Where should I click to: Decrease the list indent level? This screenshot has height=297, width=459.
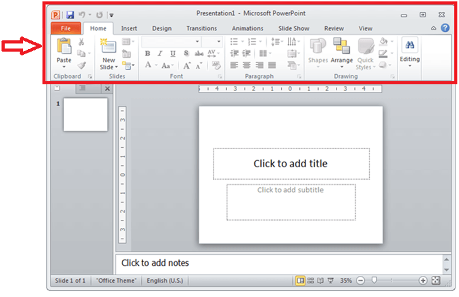coord(234,53)
